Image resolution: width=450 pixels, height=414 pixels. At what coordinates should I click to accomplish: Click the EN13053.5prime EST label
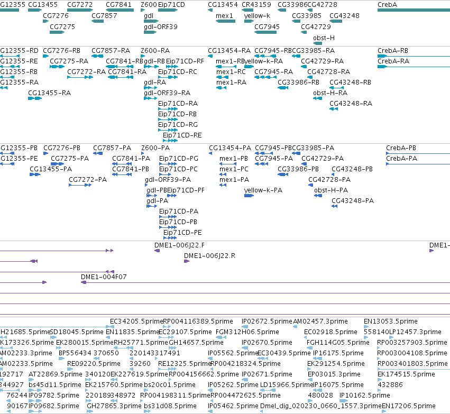(391, 321)
